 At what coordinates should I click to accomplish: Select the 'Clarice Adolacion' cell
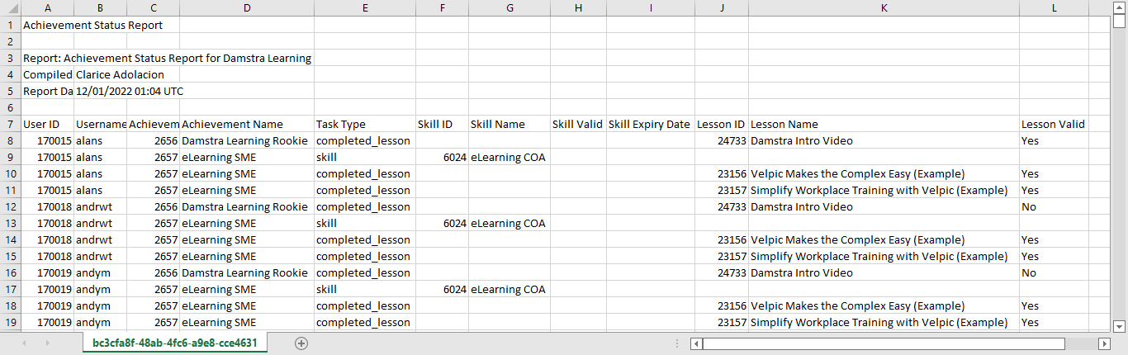click(120, 74)
